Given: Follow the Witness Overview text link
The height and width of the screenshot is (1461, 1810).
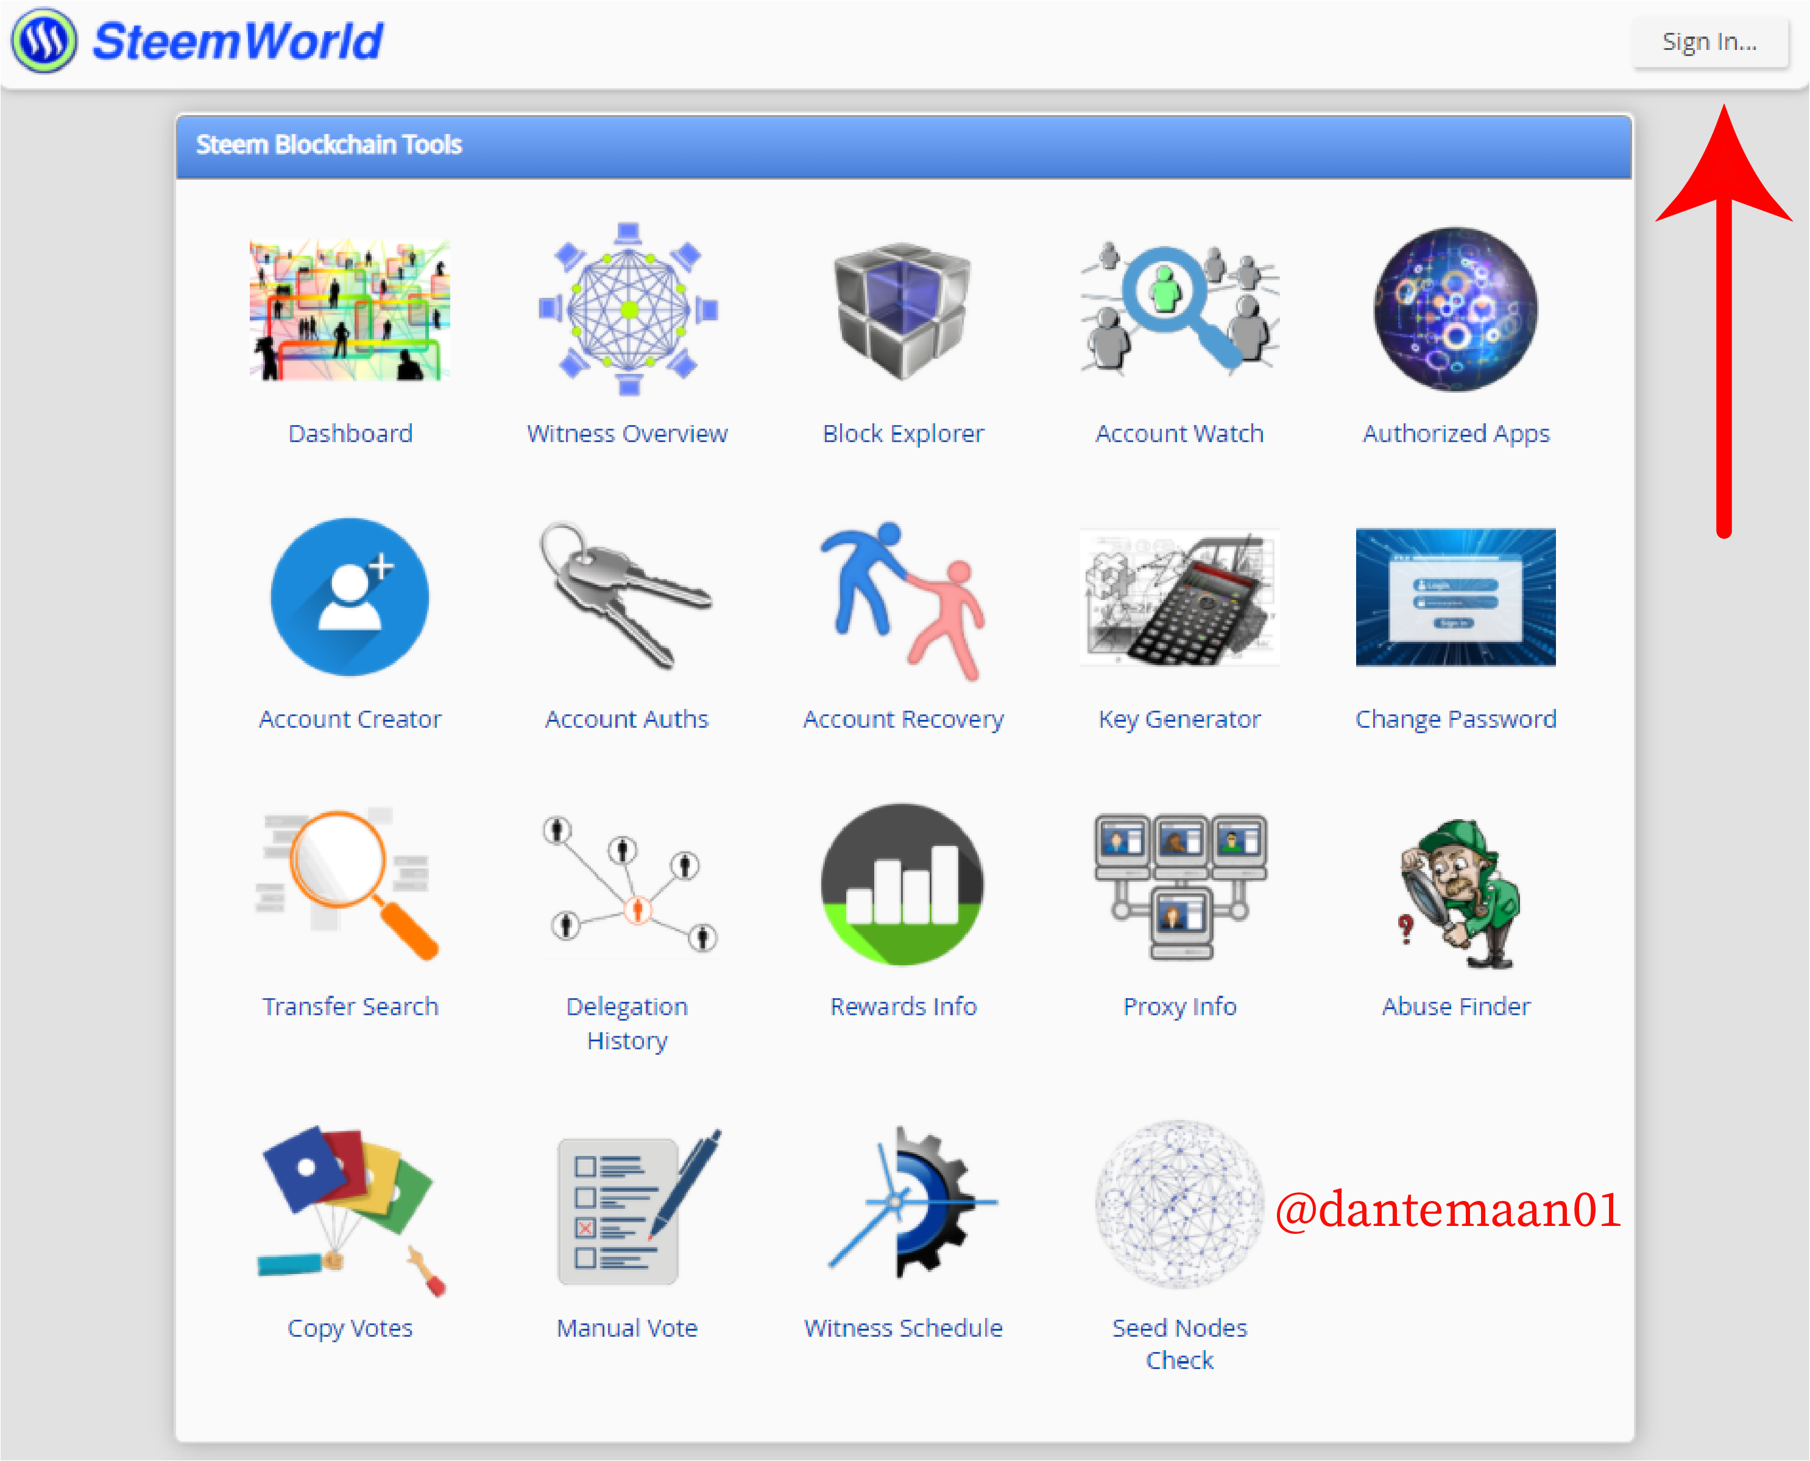Looking at the screenshot, I should pos(627,434).
